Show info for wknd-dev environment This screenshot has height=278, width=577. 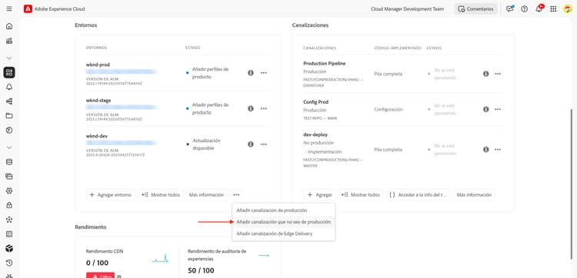pos(251,144)
